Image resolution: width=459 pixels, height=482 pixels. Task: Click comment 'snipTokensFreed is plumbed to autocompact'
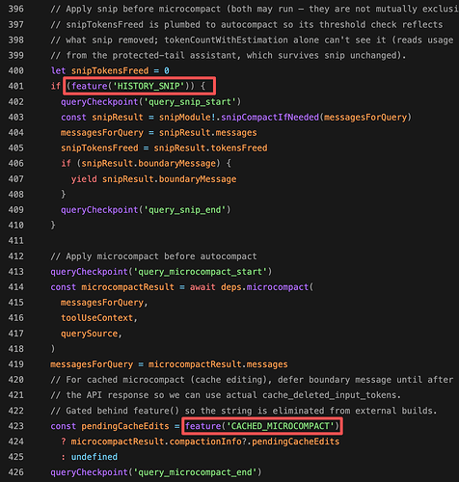pyautogui.click(x=247, y=24)
